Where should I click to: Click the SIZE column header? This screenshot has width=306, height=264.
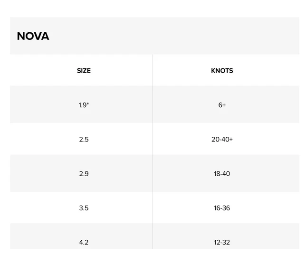(x=84, y=71)
